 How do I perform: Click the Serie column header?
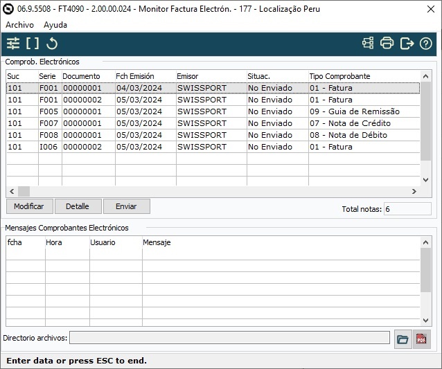click(50, 76)
